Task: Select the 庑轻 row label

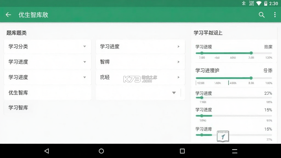Action: (105, 77)
